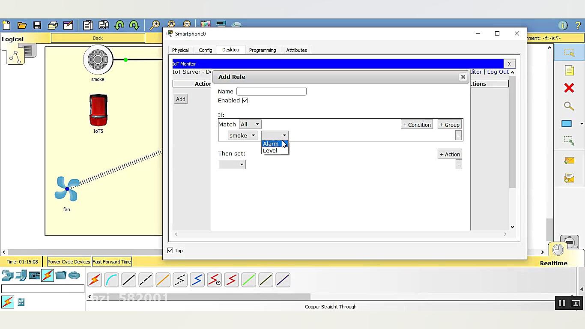Click the yellow Back button
The image size is (585, 329).
98,38
